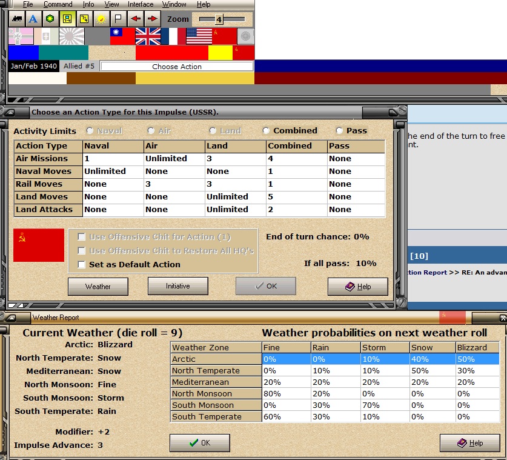Click the red left arrow toolbar button
This screenshot has width=507, height=460.
coord(136,19)
